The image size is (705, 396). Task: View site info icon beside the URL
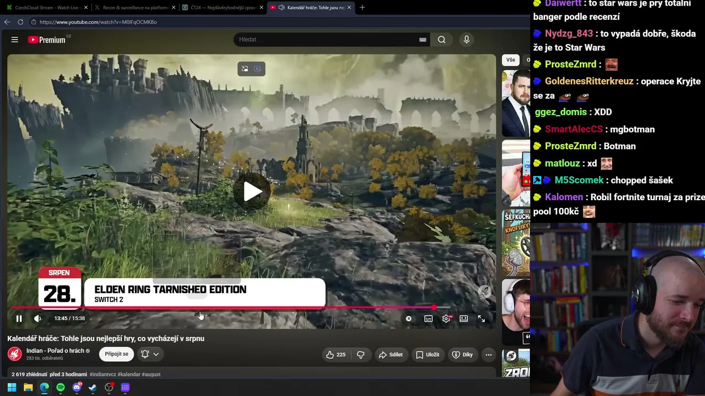pyautogui.click(x=34, y=22)
